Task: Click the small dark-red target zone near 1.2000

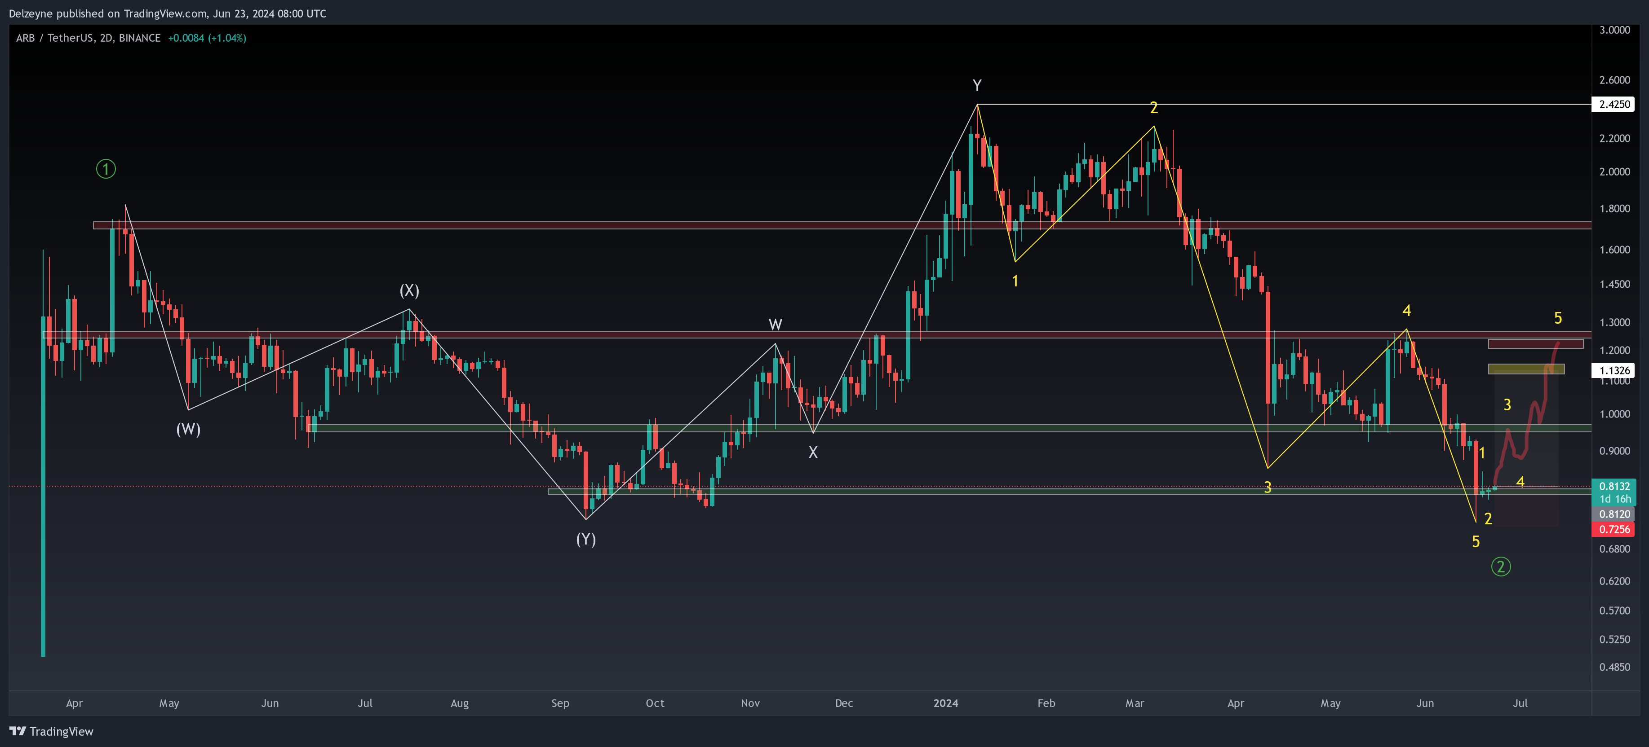Action: click(x=1536, y=344)
